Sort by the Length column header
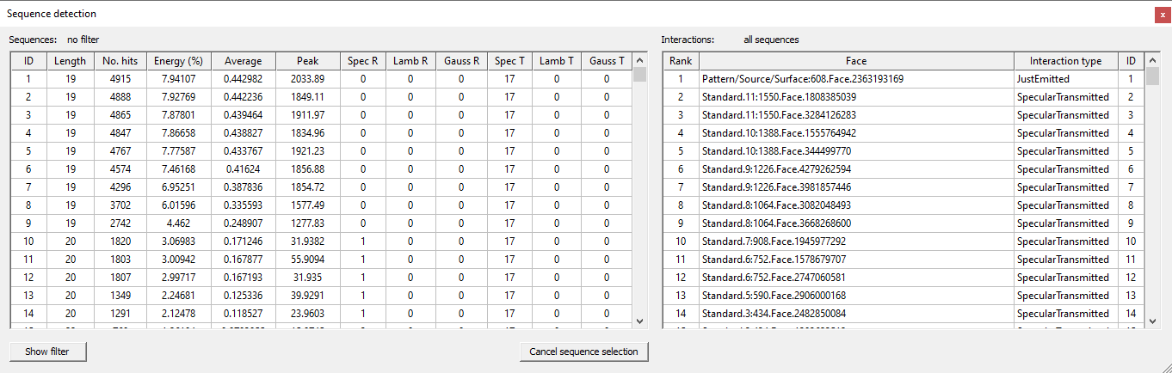1172x373 pixels. (x=70, y=61)
